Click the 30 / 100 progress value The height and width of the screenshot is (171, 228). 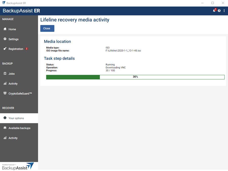110,70
